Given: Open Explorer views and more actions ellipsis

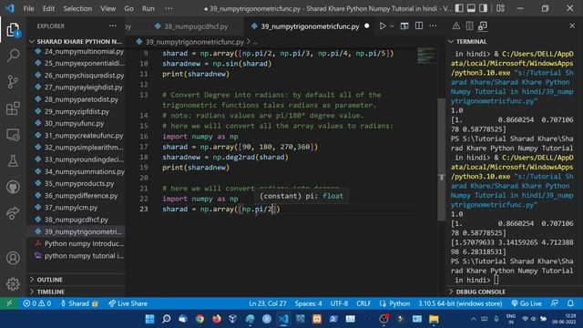Looking at the screenshot, I should click(x=113, y=26).
